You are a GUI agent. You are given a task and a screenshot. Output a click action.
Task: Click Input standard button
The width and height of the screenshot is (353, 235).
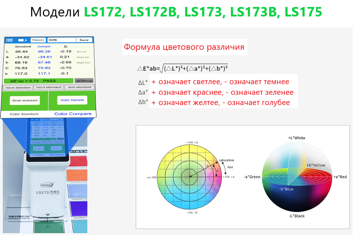click(49, 87)
